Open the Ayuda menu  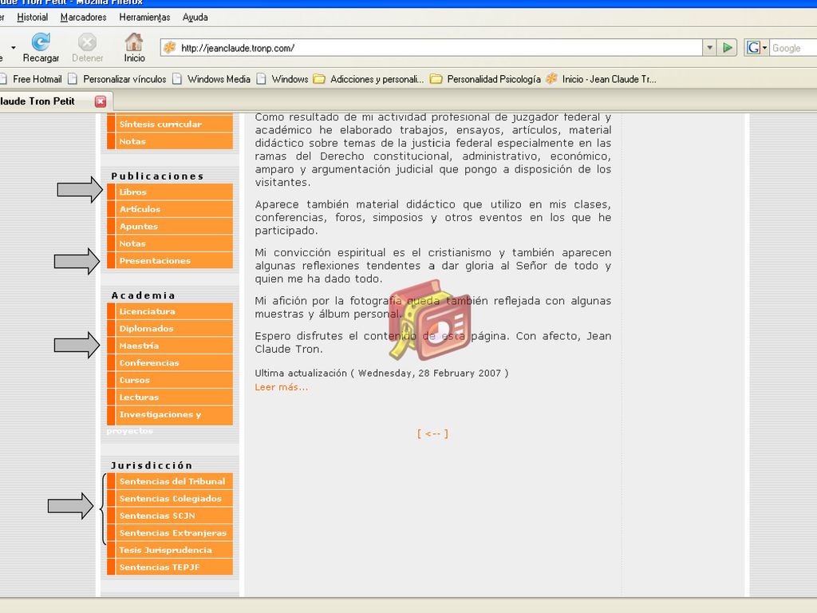195,18
